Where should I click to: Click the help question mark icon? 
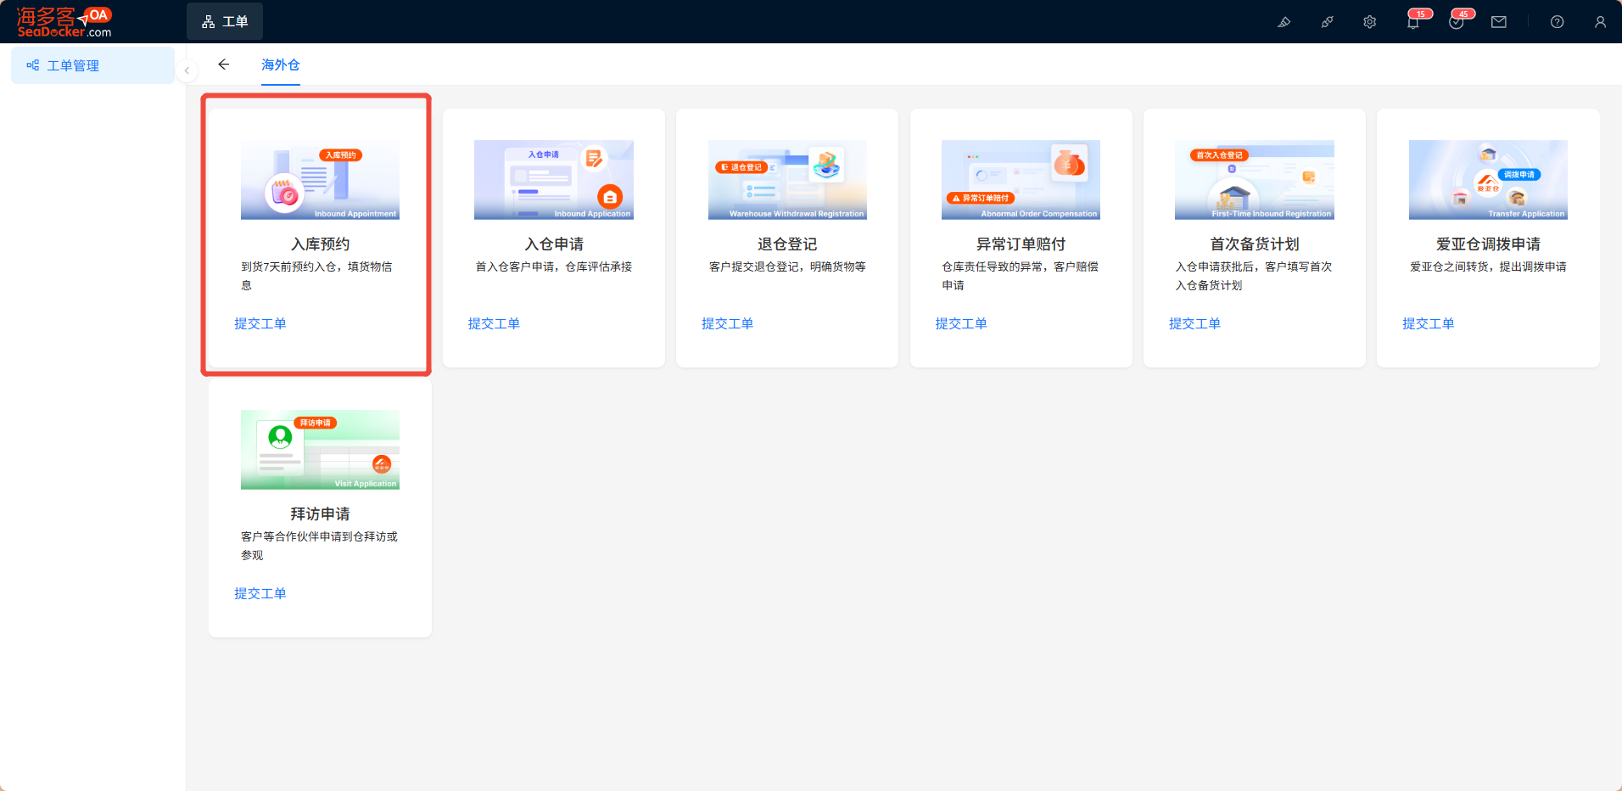point(1558,22)
